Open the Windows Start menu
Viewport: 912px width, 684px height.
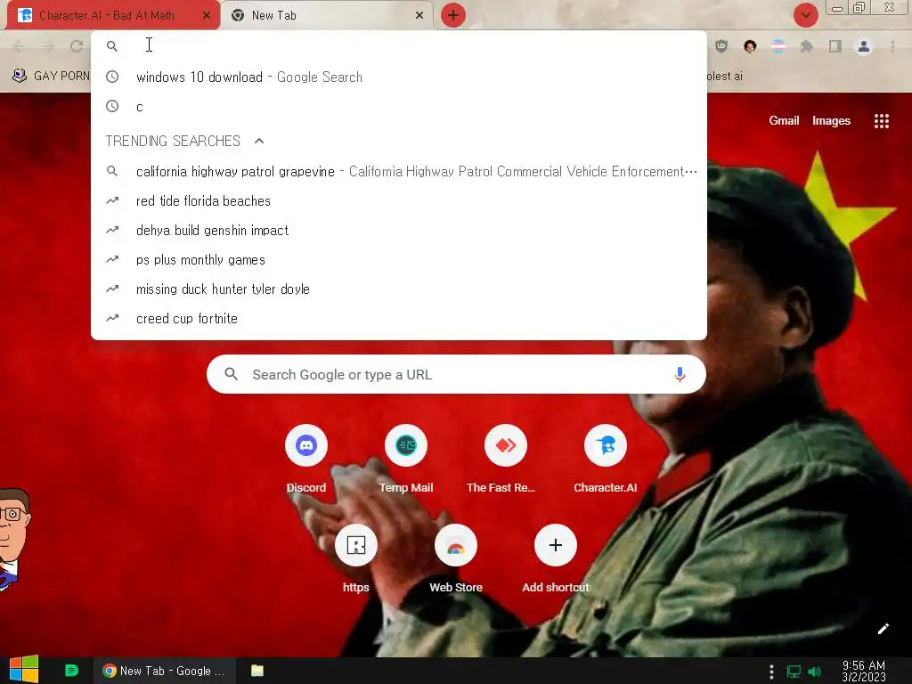pos(24,670)
